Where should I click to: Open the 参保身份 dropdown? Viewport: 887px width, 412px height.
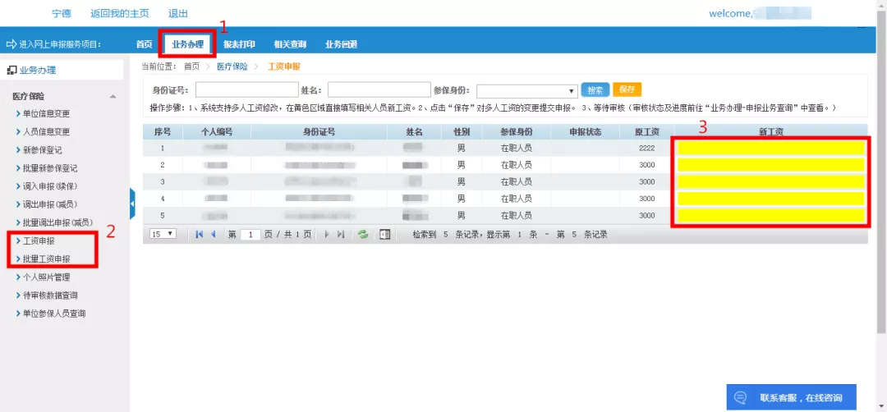[x=526, y=90]
